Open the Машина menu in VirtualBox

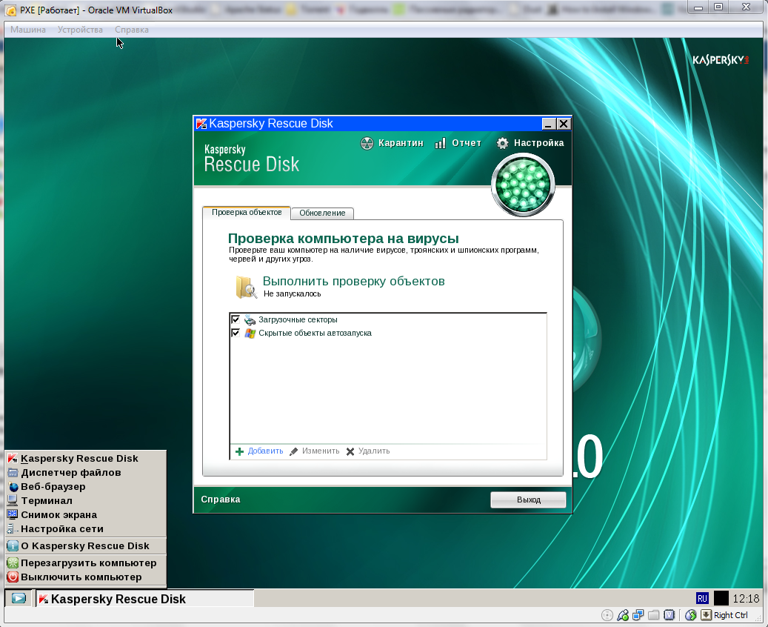[x=28, y=30]
